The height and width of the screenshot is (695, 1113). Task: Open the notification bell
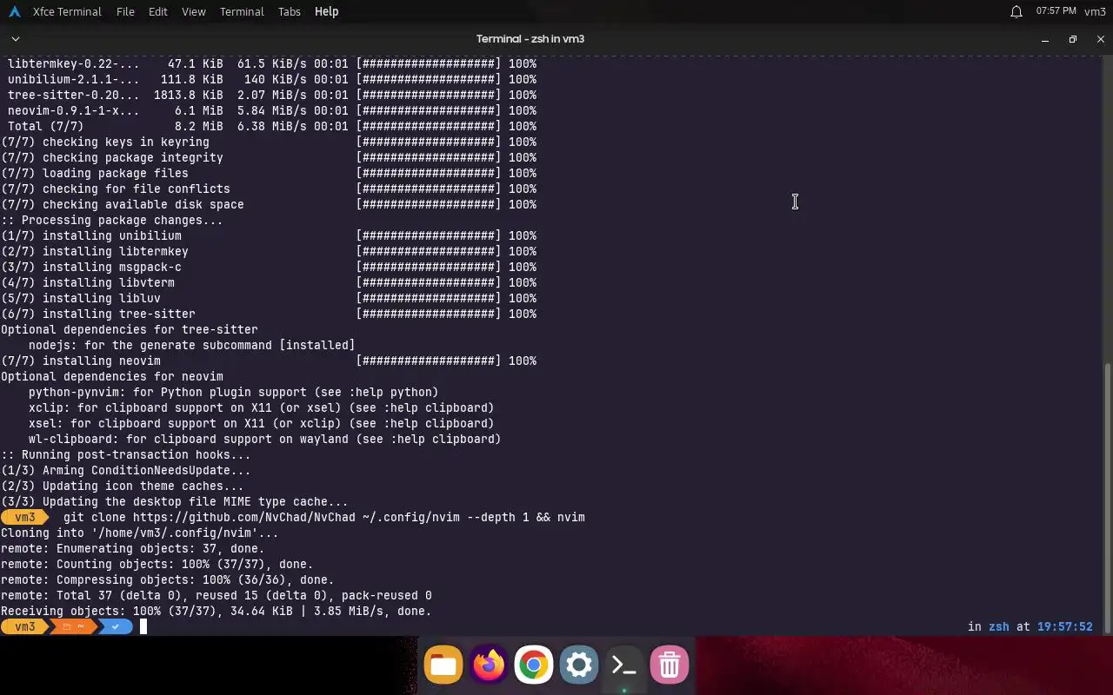(x=1016, y=11)
